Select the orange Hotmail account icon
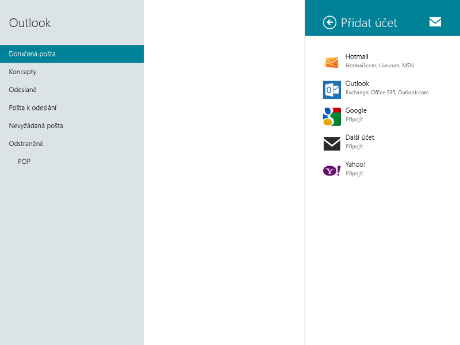The width and height of the screenshot is (460, 345). point(332,63)
